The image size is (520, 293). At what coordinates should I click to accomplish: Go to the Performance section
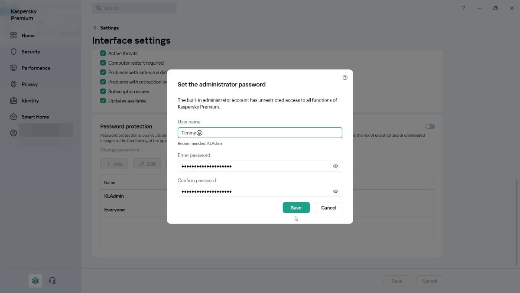[13, 68]
